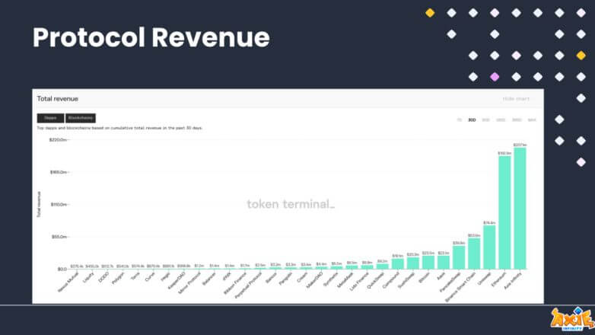Click the Axie Infinity logo
The image size is (595, 335).
(572, 319)
